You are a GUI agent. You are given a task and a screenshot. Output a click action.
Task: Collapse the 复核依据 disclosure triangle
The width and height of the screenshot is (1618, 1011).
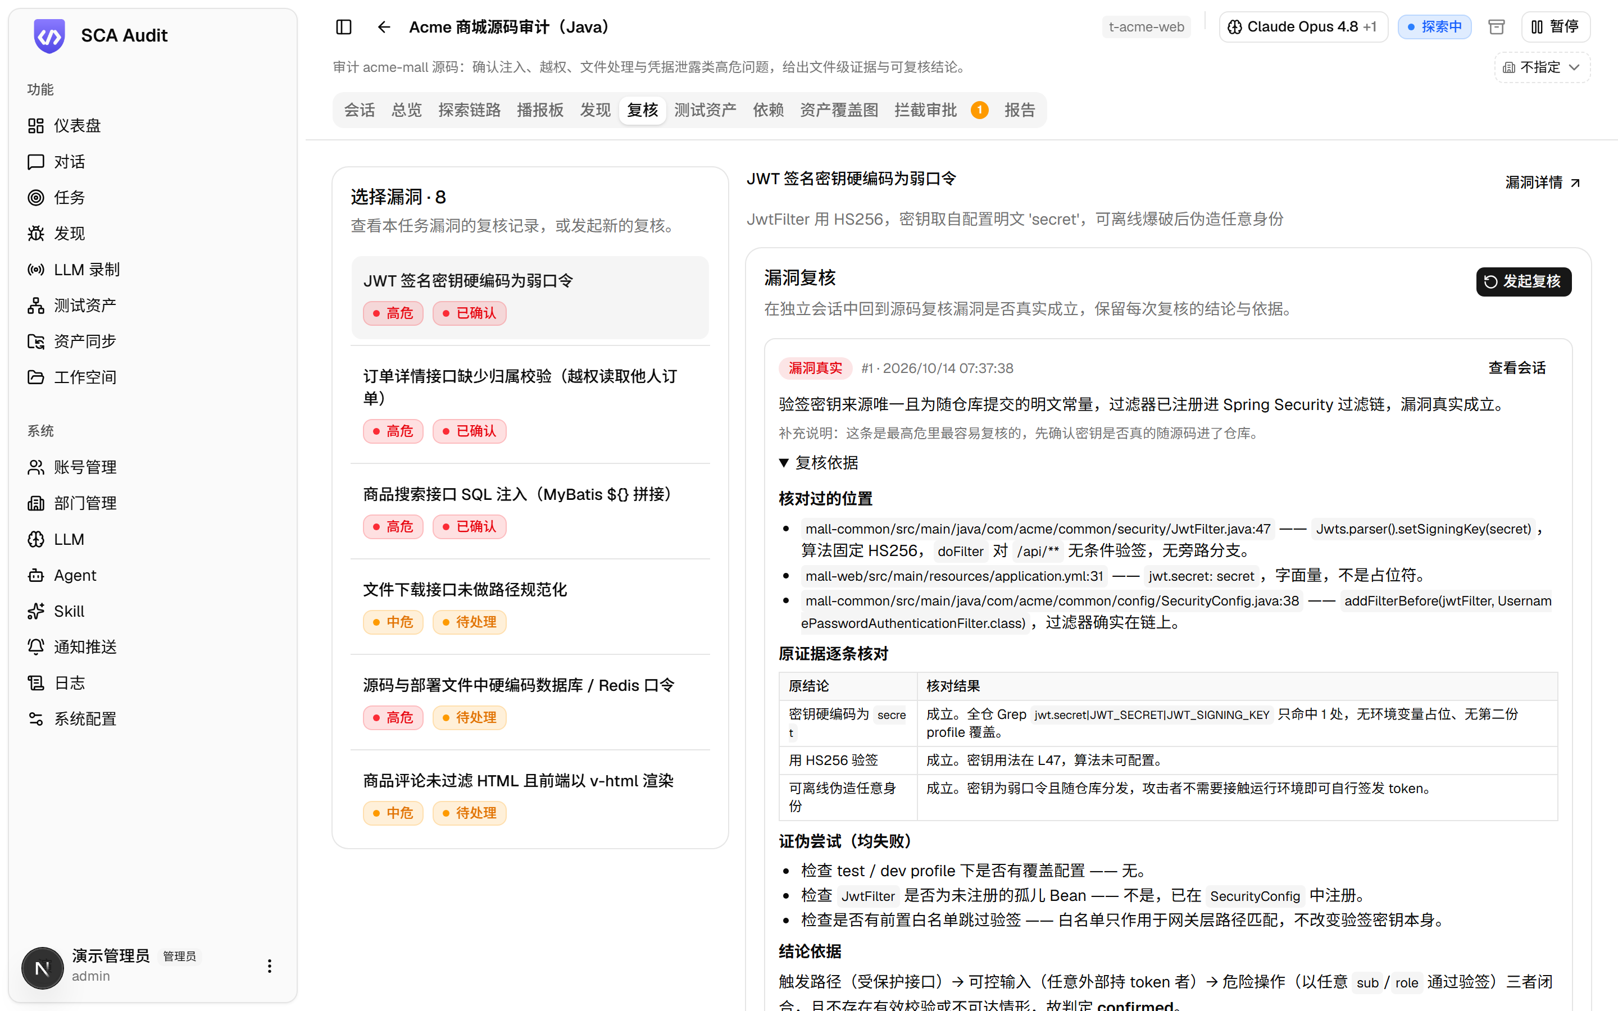tap(784, 463)
